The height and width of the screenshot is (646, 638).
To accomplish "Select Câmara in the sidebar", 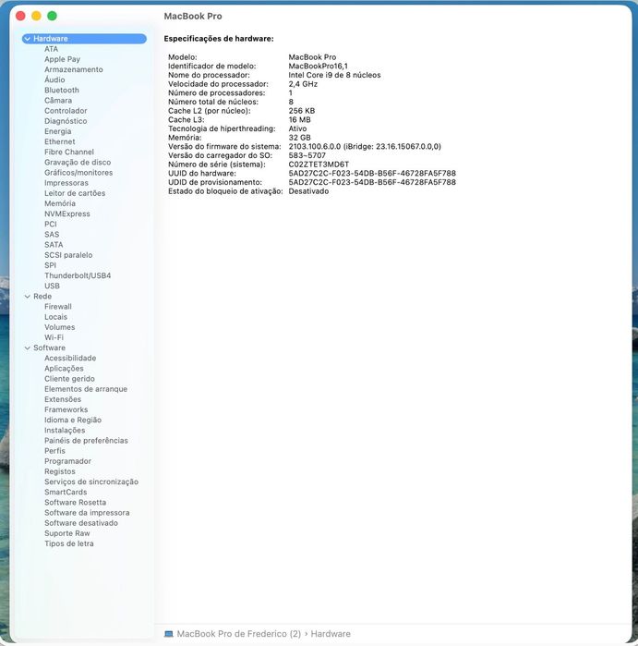I will [x=58, y=101].
